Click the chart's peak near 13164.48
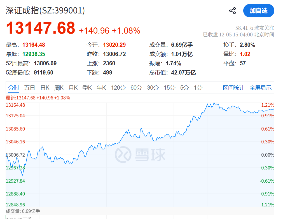This screenshot has width=283, height=219. (214, 103)
